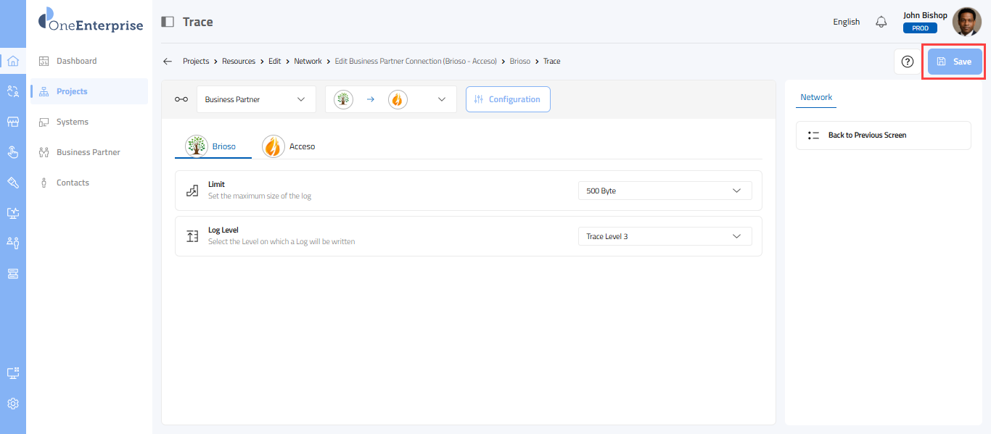991x434 pixels.
Task: Click the touch pointer icon in left rail
Action: point(13,152)
